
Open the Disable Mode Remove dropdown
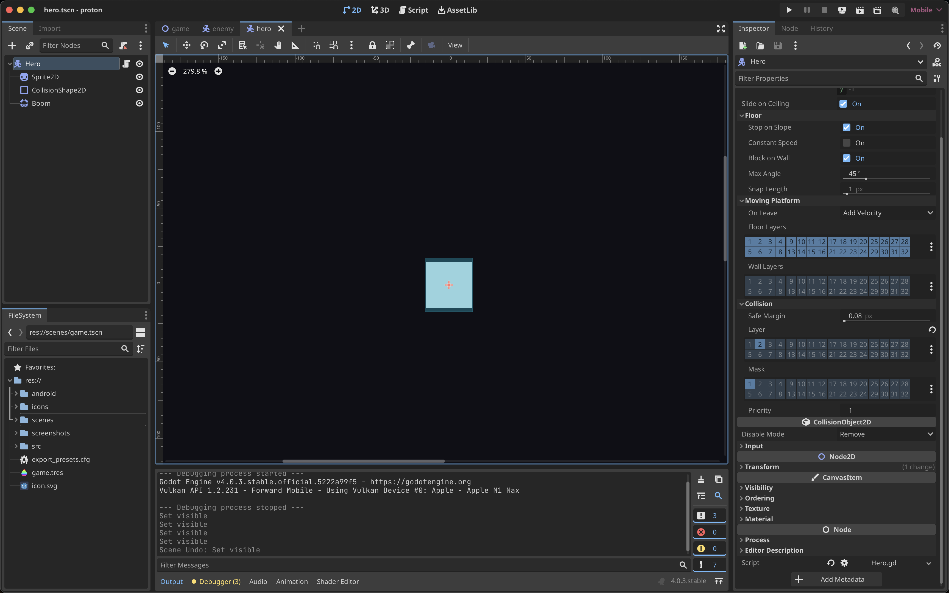886,434
